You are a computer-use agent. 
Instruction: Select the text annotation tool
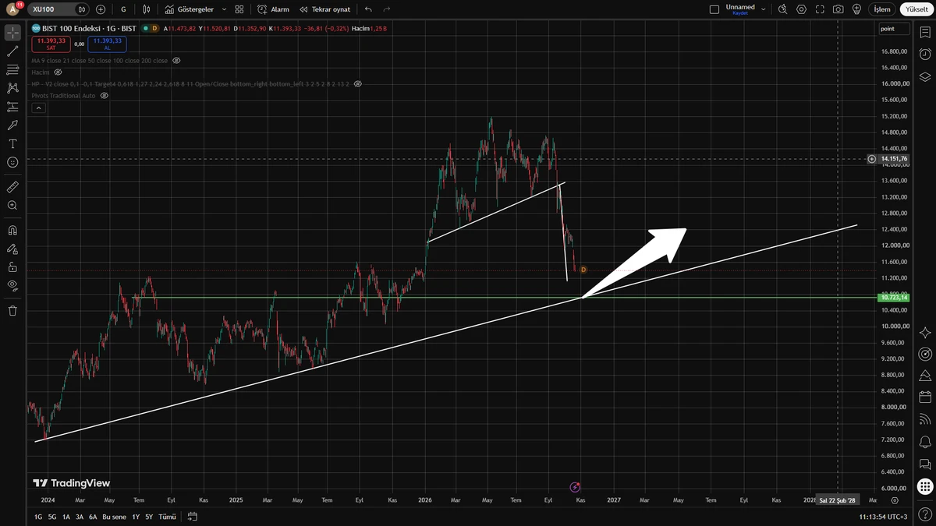tap(12, 143)
